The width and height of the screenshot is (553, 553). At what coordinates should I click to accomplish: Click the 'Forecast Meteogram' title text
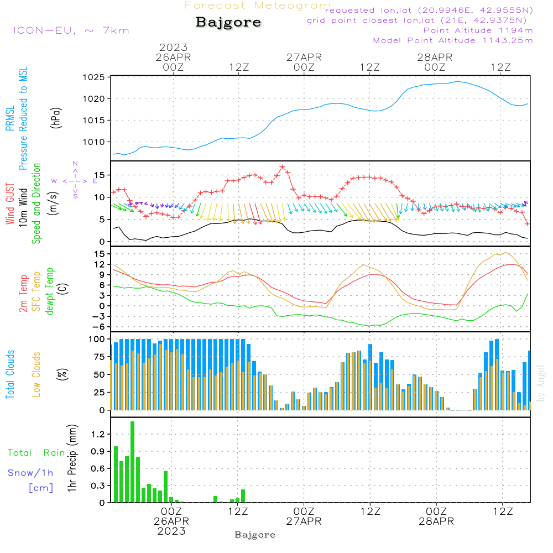[x=258, y=6]
